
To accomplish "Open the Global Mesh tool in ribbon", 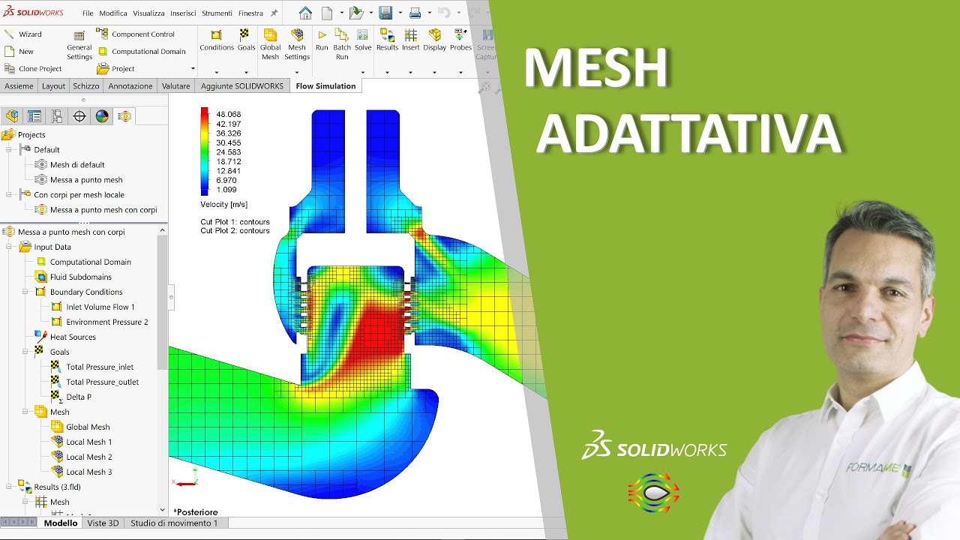I will [270, 45].
